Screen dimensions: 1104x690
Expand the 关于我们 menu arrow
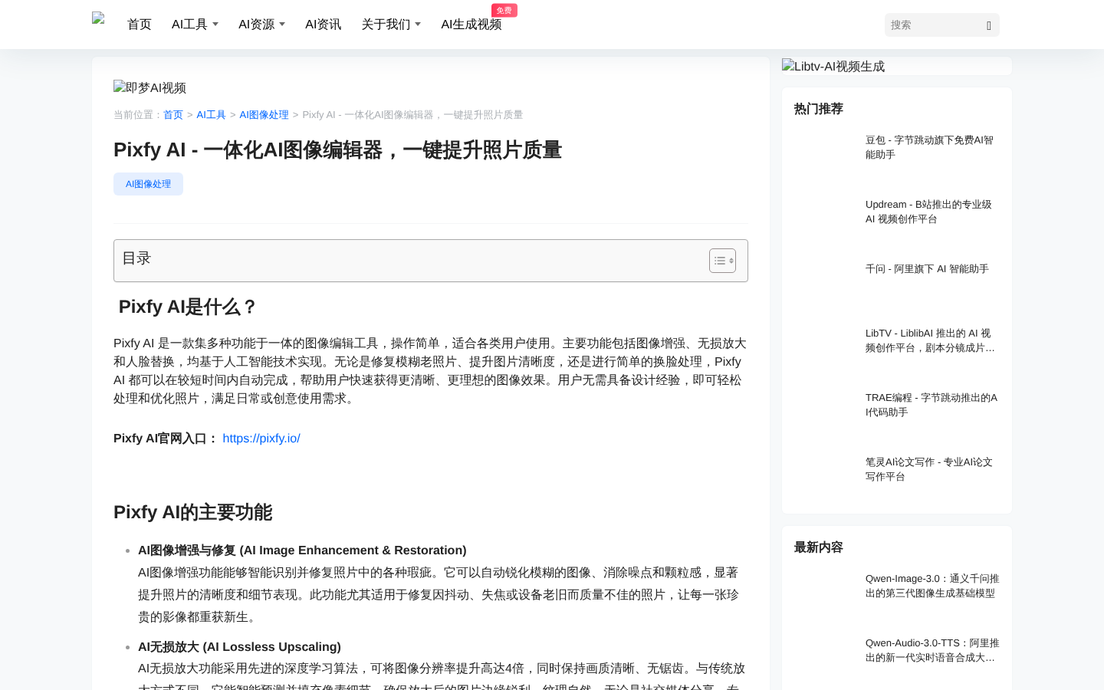418,25
